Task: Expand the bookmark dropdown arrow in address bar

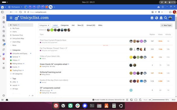Action: coord(162,12)
